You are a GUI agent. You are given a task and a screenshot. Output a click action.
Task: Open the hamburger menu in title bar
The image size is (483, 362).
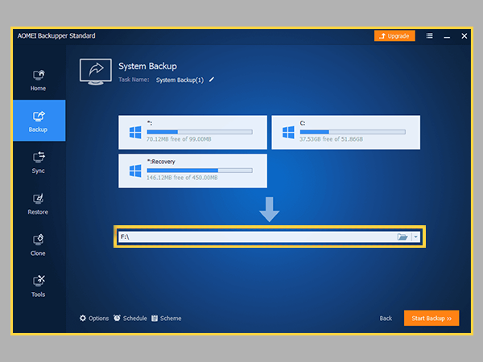[429, 36]
